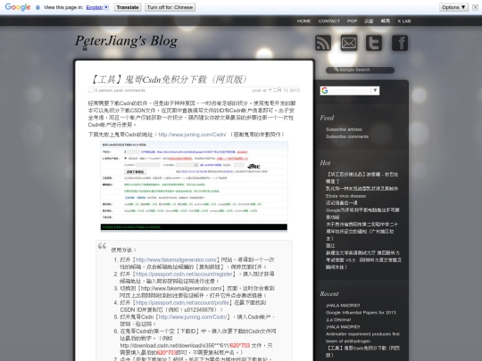This screenshot has width=482, height=361.
Task: Open Antimatter experiment produces first beam post
Action: 362,337
